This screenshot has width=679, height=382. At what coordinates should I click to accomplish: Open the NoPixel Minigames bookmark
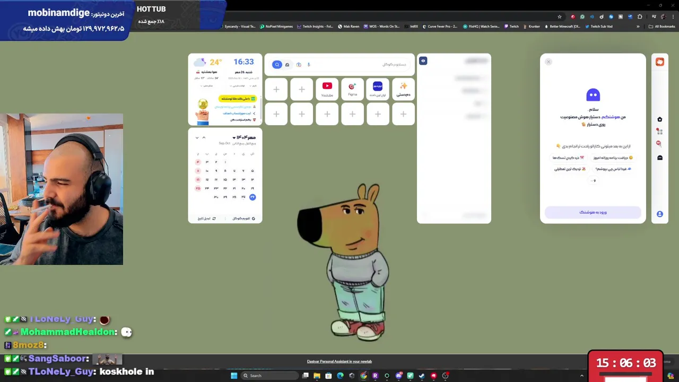(x=276, y=26)
